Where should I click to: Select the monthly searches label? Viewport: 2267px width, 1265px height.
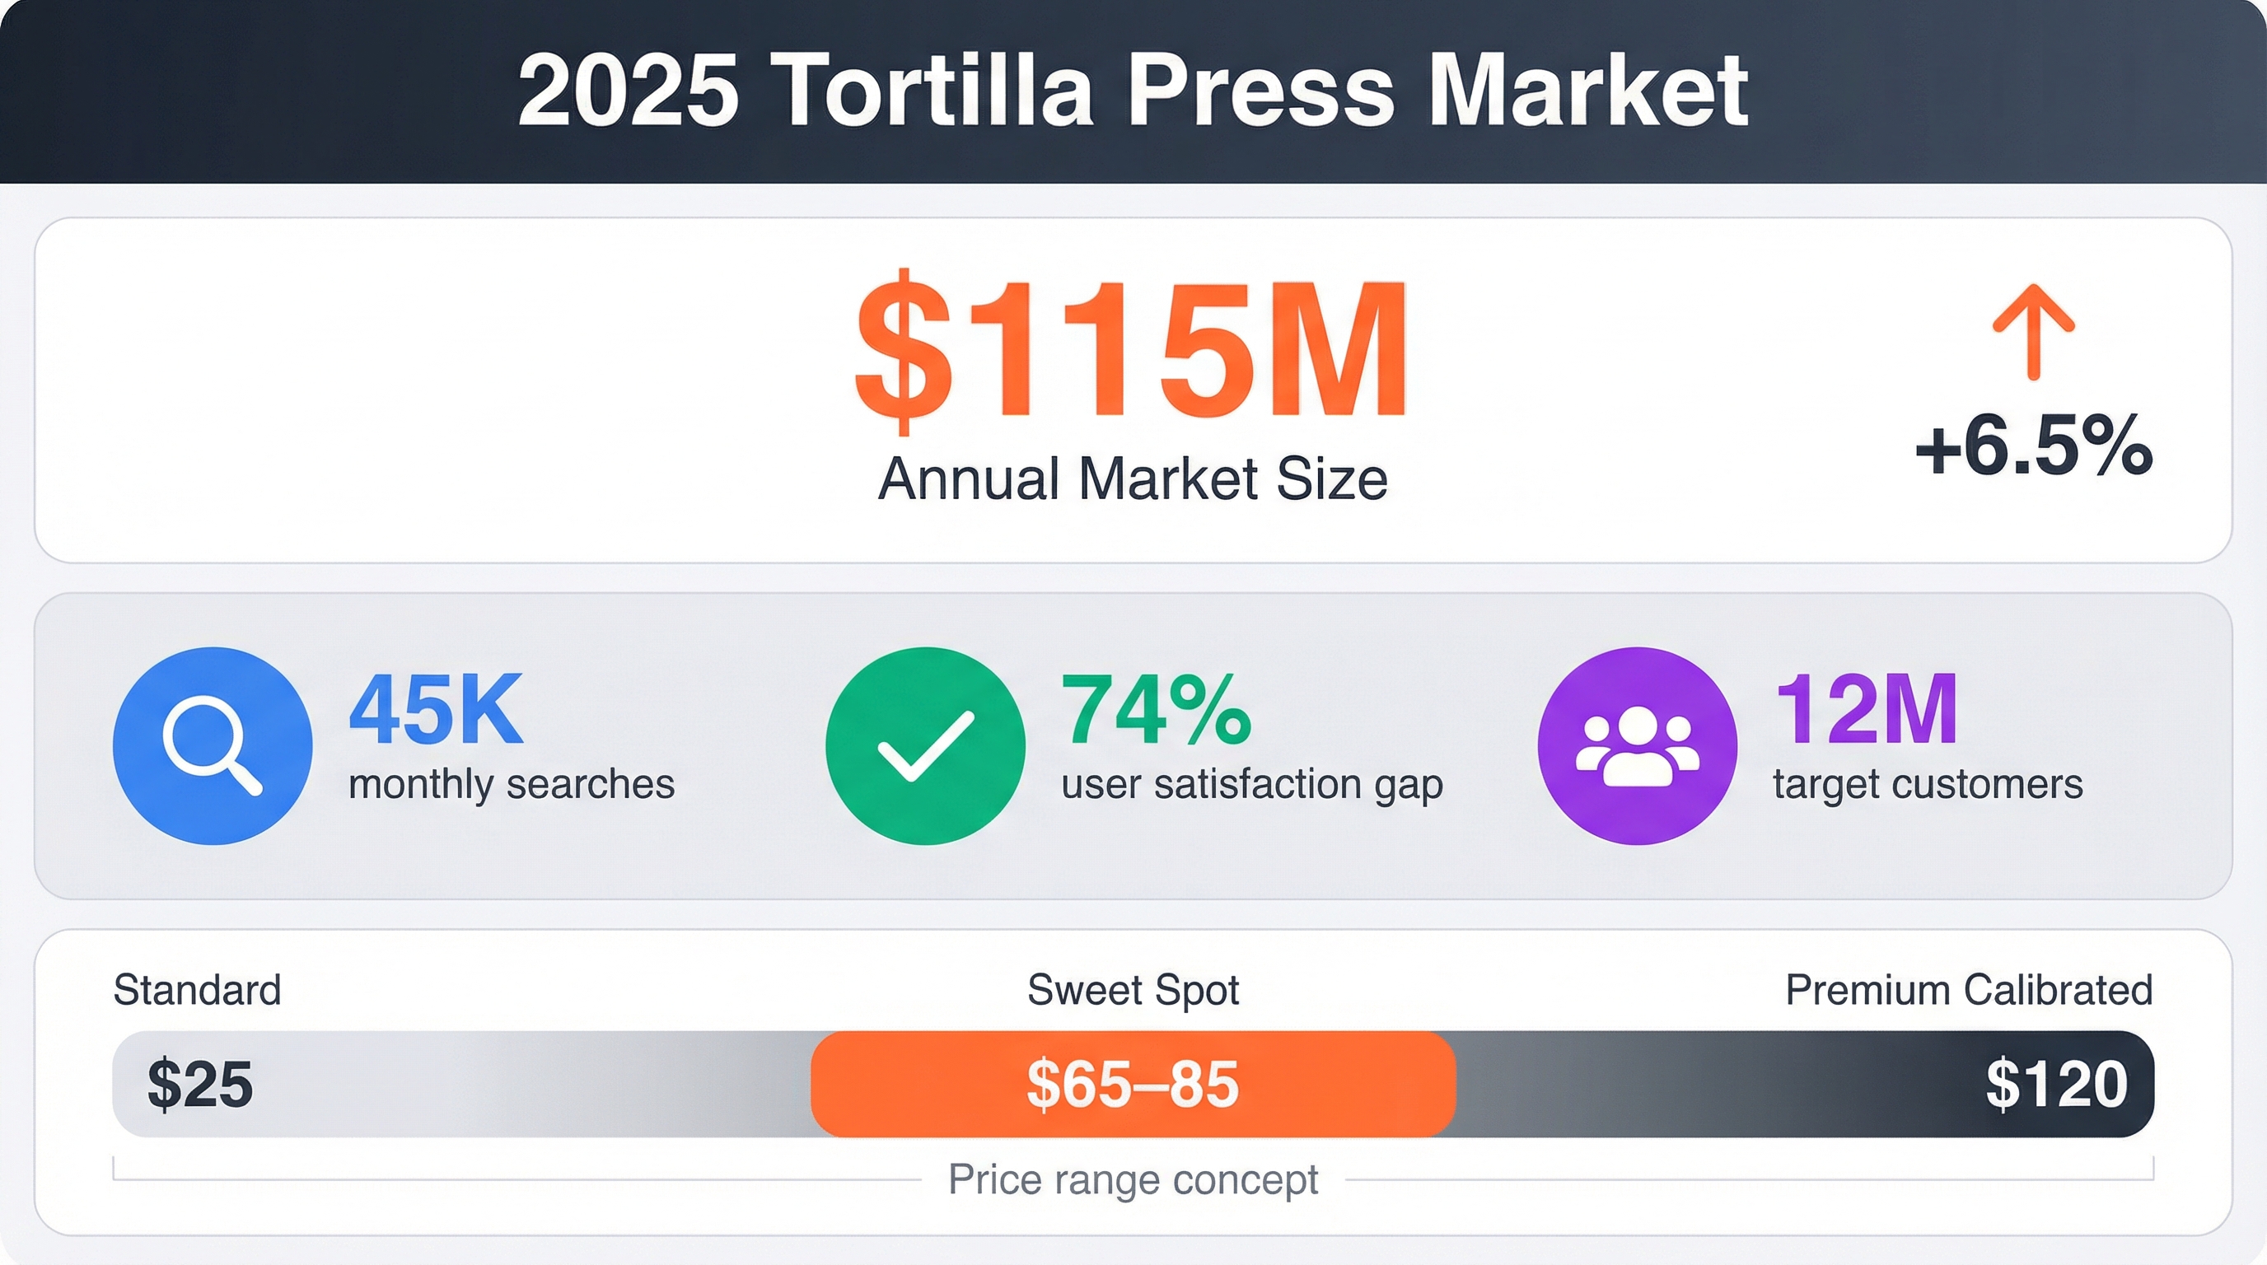[x=512, y=784]
